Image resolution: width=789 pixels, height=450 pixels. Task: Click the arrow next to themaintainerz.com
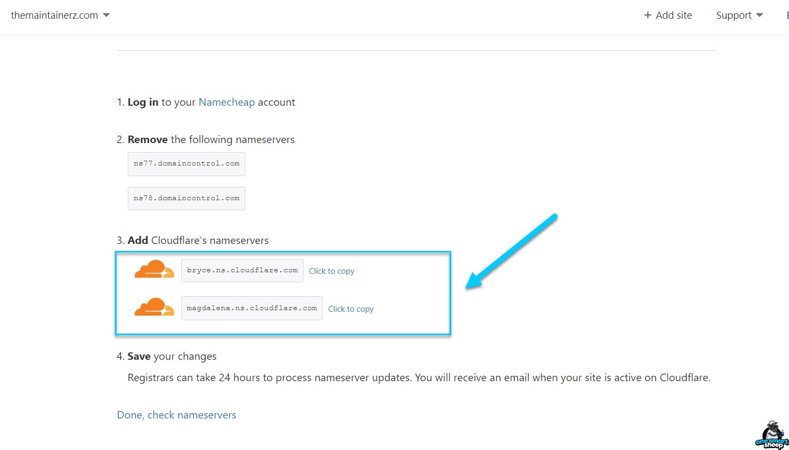pos(106,15)
